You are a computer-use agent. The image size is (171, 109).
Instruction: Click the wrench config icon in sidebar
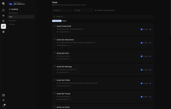tap(3, 26)
